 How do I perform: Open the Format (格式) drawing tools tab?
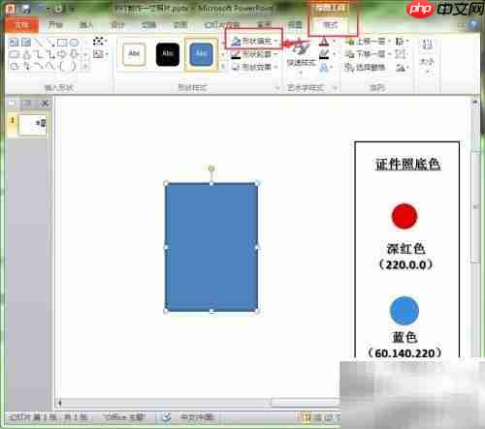(331, 25)
